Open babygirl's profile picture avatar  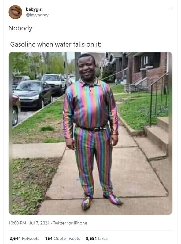[15, 12]
